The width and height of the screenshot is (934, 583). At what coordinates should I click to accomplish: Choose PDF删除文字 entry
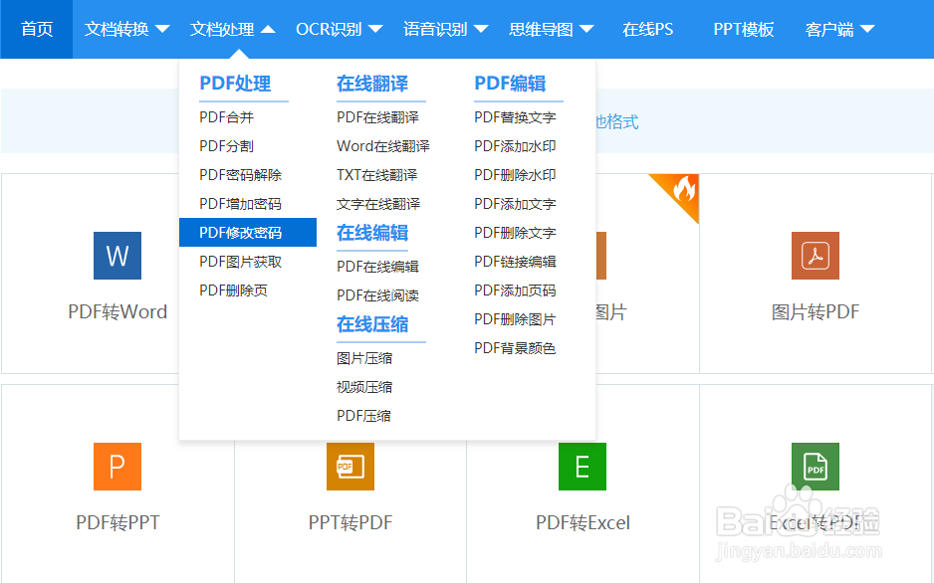point(515,233)
